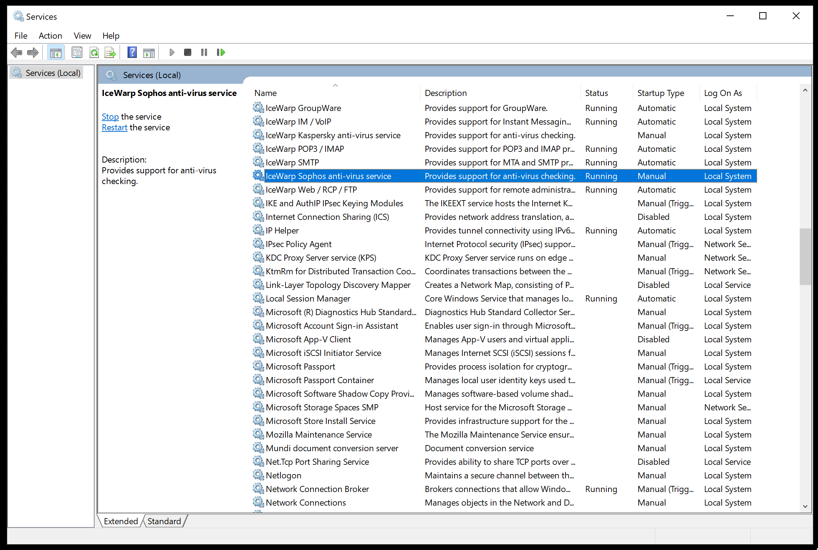
Task: Click gear icon beside IceWarp SMTP
Action: point(258,162)
